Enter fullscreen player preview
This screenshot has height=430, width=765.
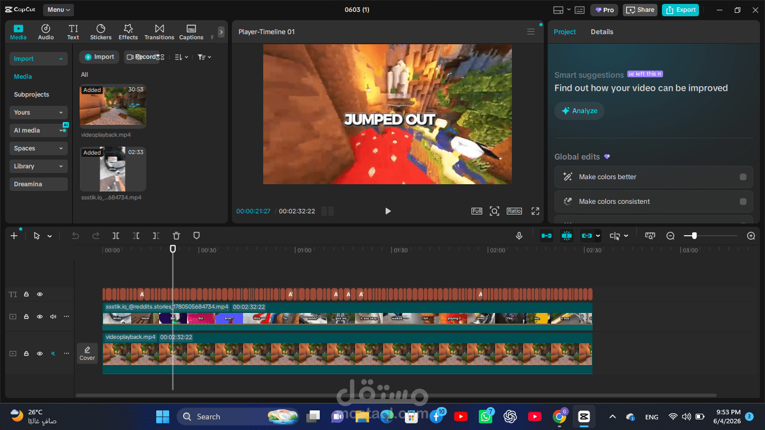click(535, 211)
